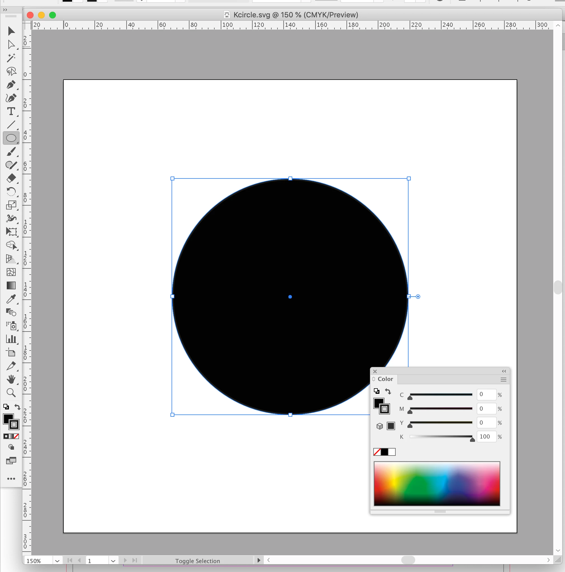
Task: Select the Magic Wand tool
Action: click(11, 58)
